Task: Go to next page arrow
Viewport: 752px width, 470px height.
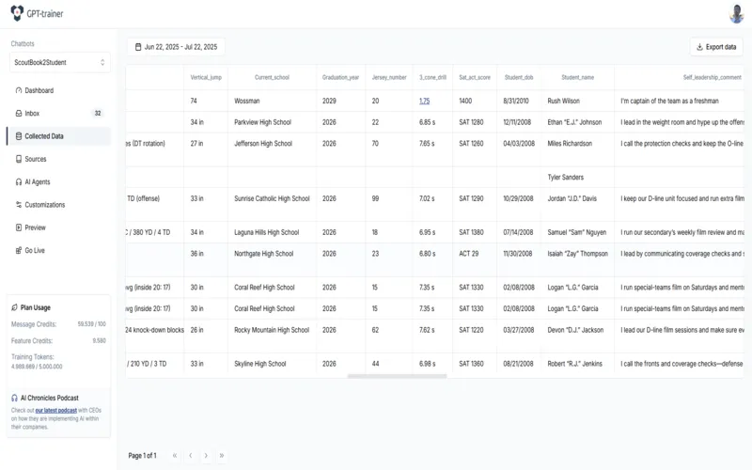Action: pyautogui.click(x=206, y=456)
